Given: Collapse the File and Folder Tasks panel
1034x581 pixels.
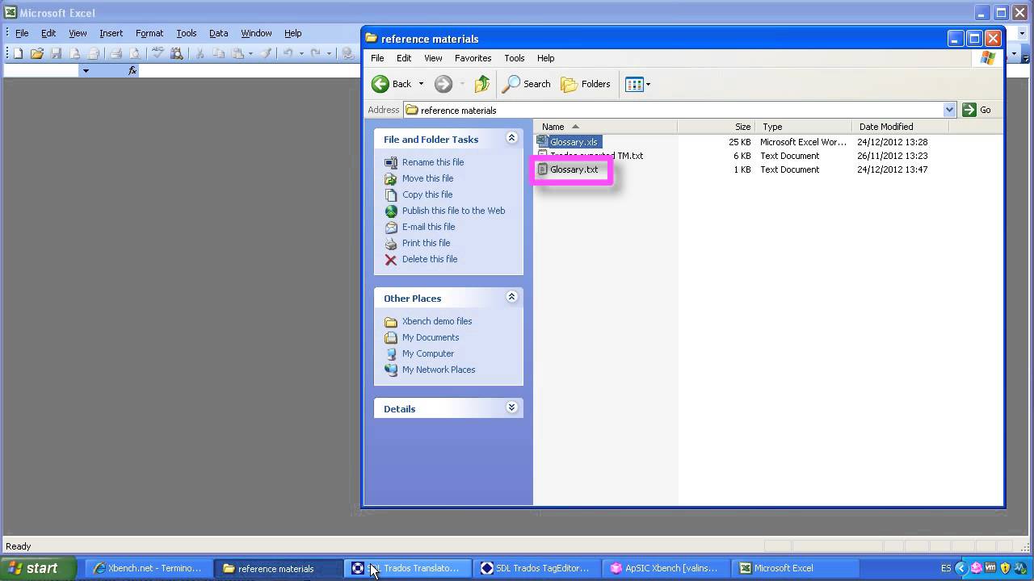Looking at the screenshot, I should tap(511, 138).
